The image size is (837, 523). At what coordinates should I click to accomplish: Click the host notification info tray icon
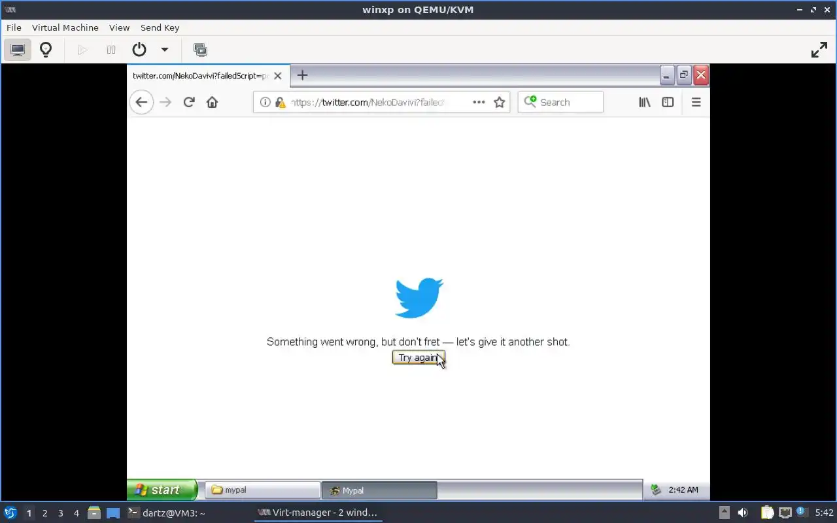pyautogui.click(x=801, y=512)
